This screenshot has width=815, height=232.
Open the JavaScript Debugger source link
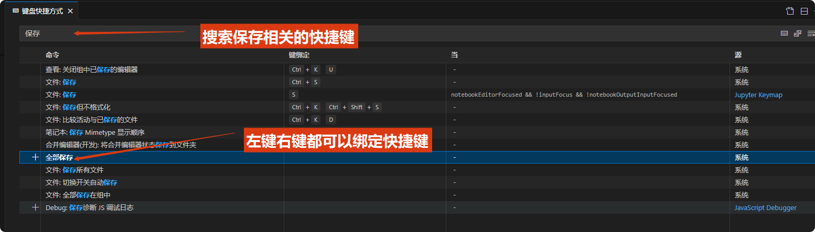coord(765,207)
